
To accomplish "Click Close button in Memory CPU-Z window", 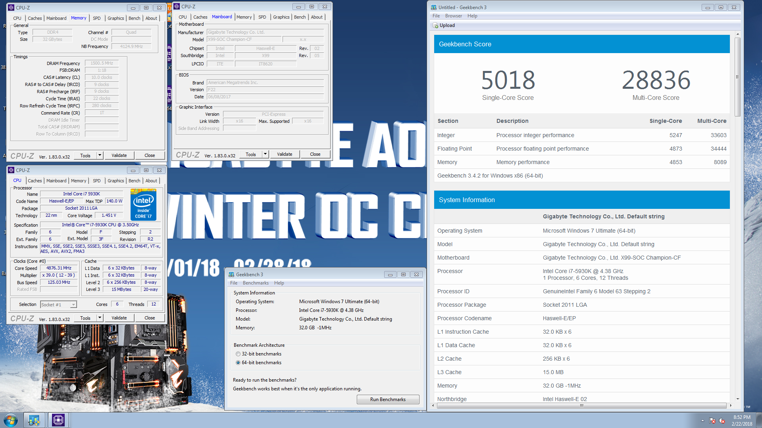I will pyautogui.click(x=150, y=155).
